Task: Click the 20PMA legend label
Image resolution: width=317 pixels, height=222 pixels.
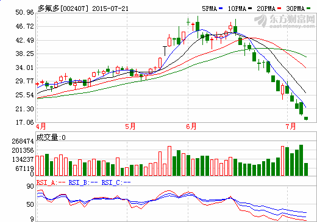Action: tap(266, 9)
